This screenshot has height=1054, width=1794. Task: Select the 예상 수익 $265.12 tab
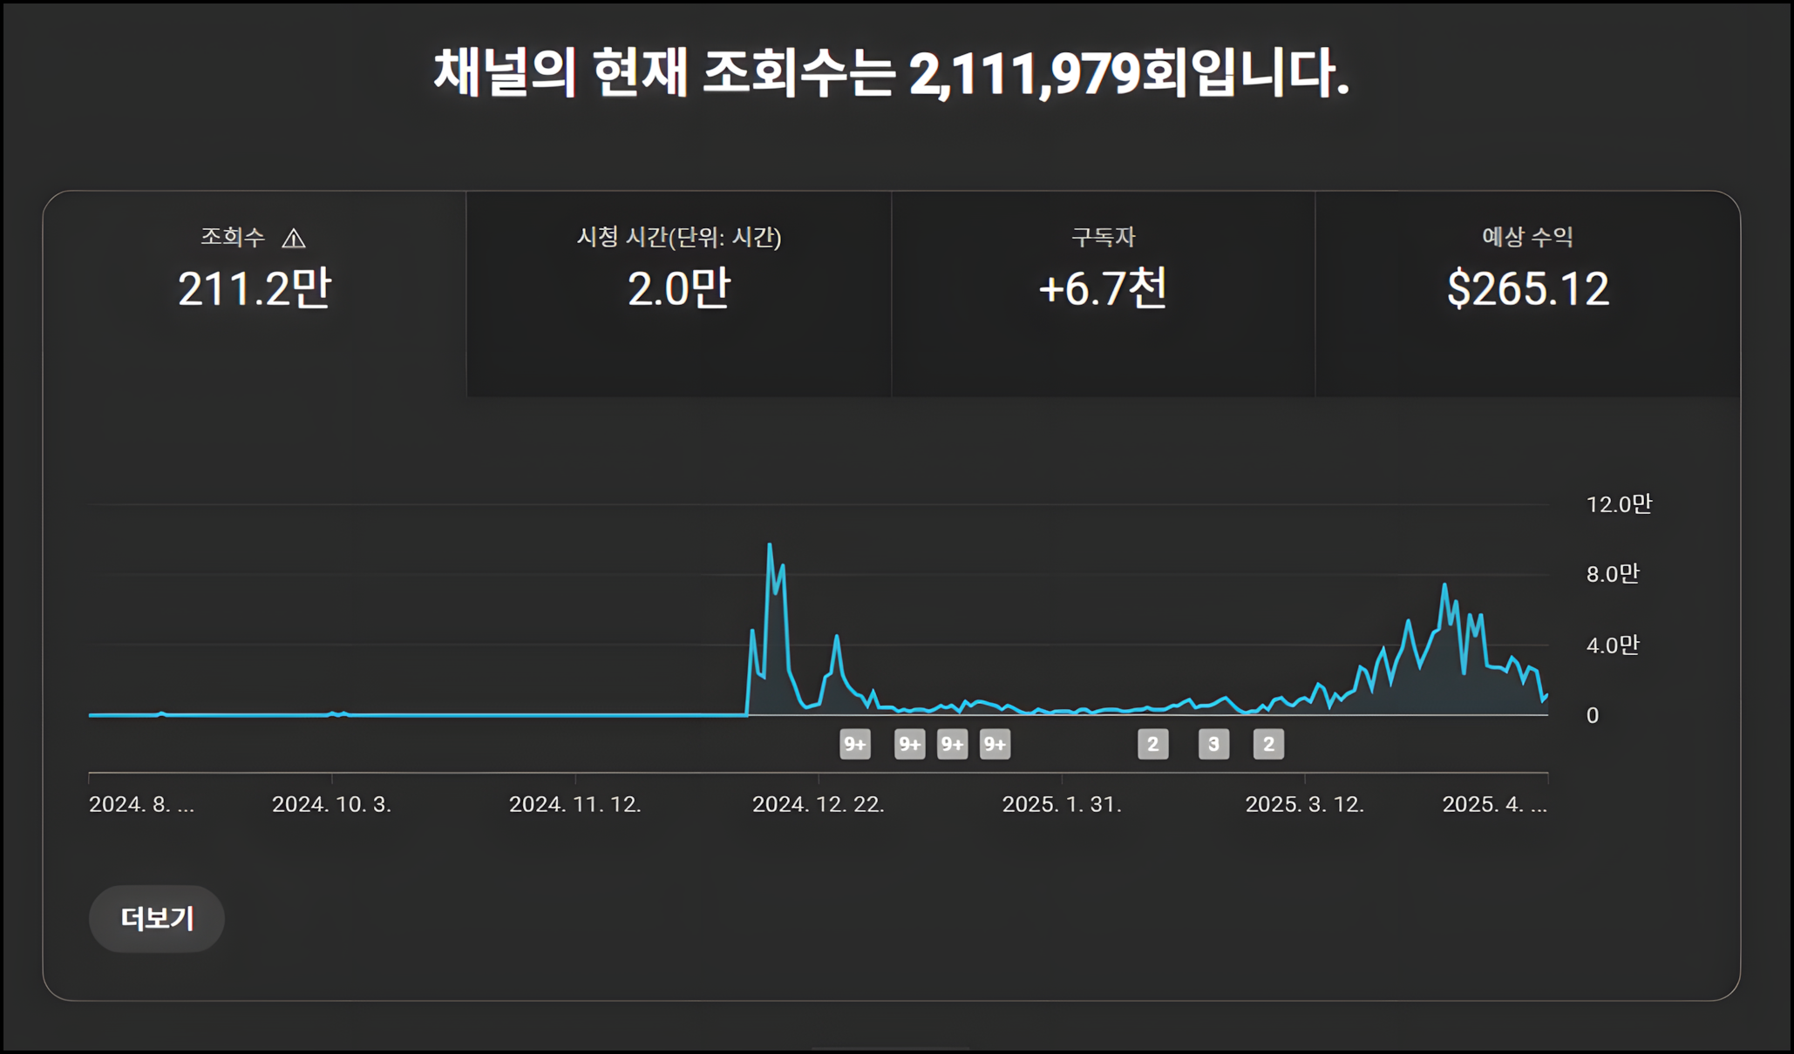(x=1527, y=289)
